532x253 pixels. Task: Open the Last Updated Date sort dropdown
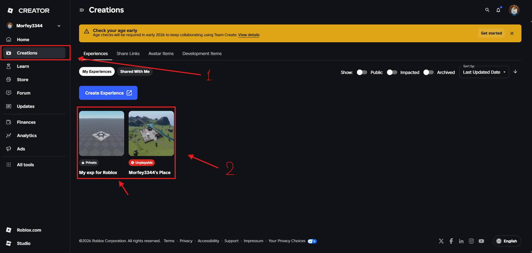point(484,72)
